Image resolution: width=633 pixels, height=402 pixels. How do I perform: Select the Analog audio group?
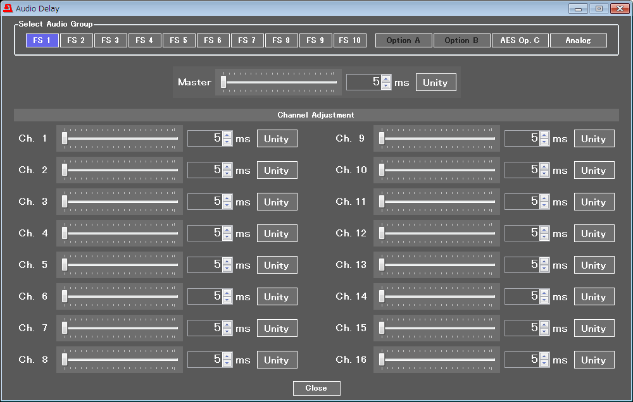click(x=578, y=40)
